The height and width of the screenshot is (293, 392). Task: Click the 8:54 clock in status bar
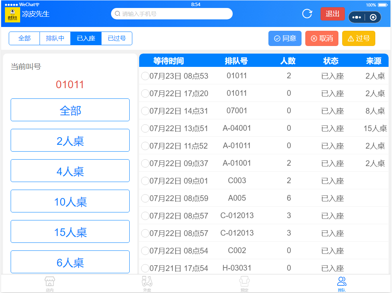(195, 5)
